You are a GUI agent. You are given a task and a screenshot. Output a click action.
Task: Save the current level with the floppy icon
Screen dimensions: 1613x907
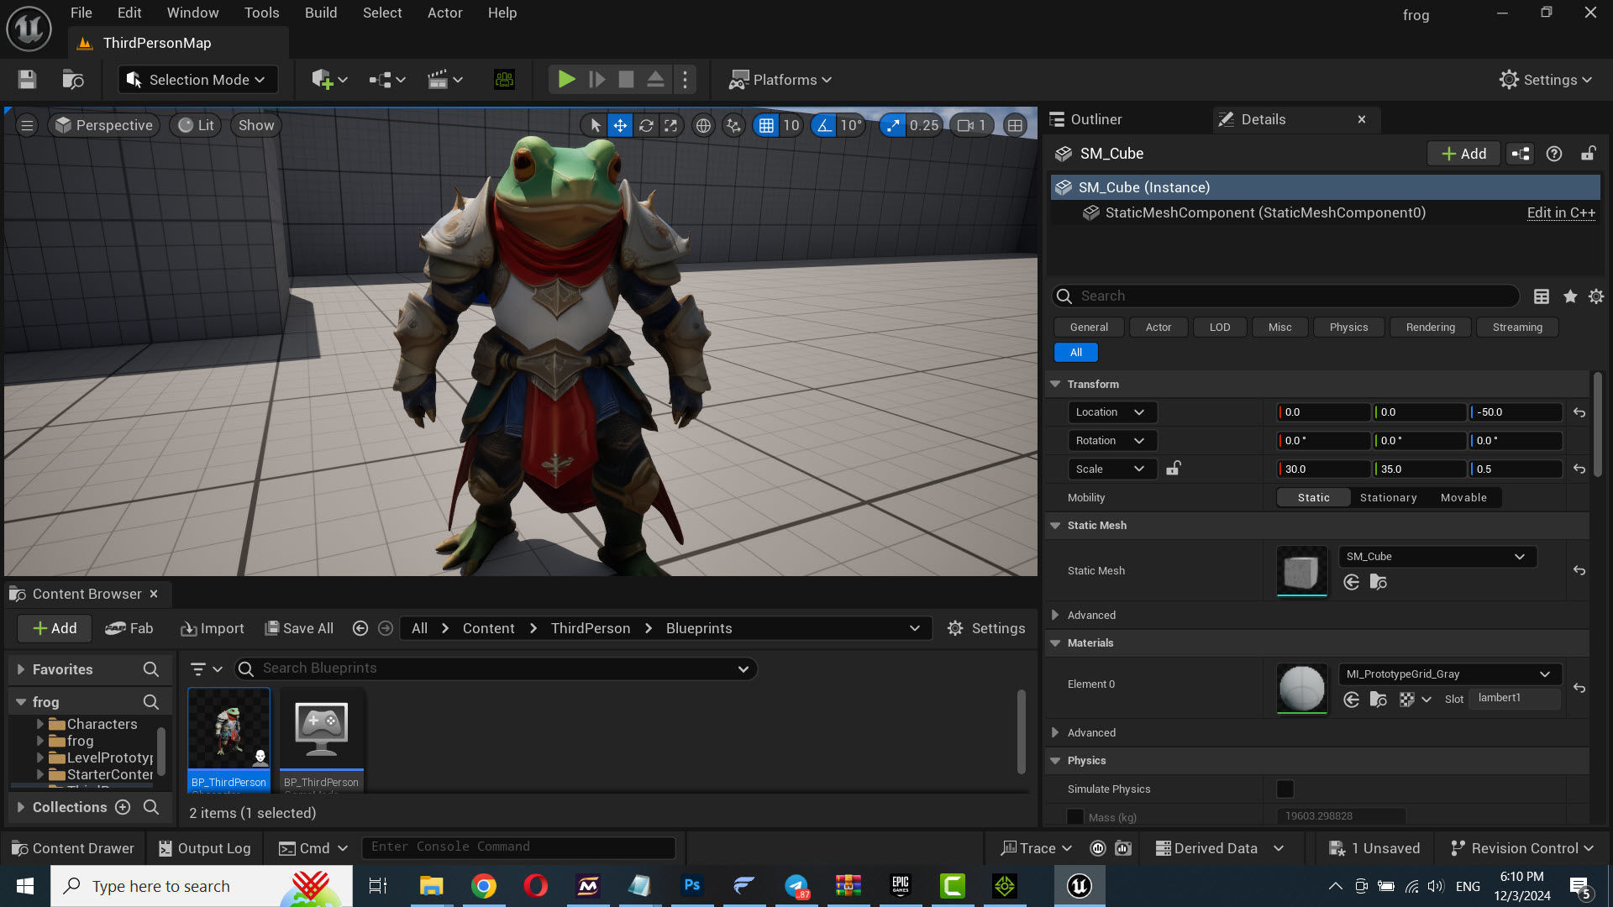click(27, 80)
